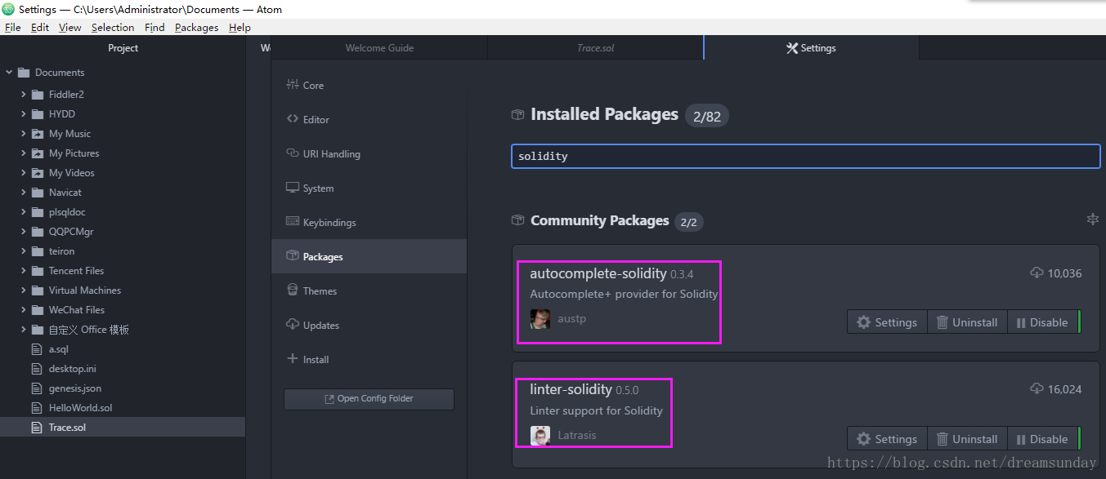Select Trace.sol in the project tree

click(x=123, y=428)
